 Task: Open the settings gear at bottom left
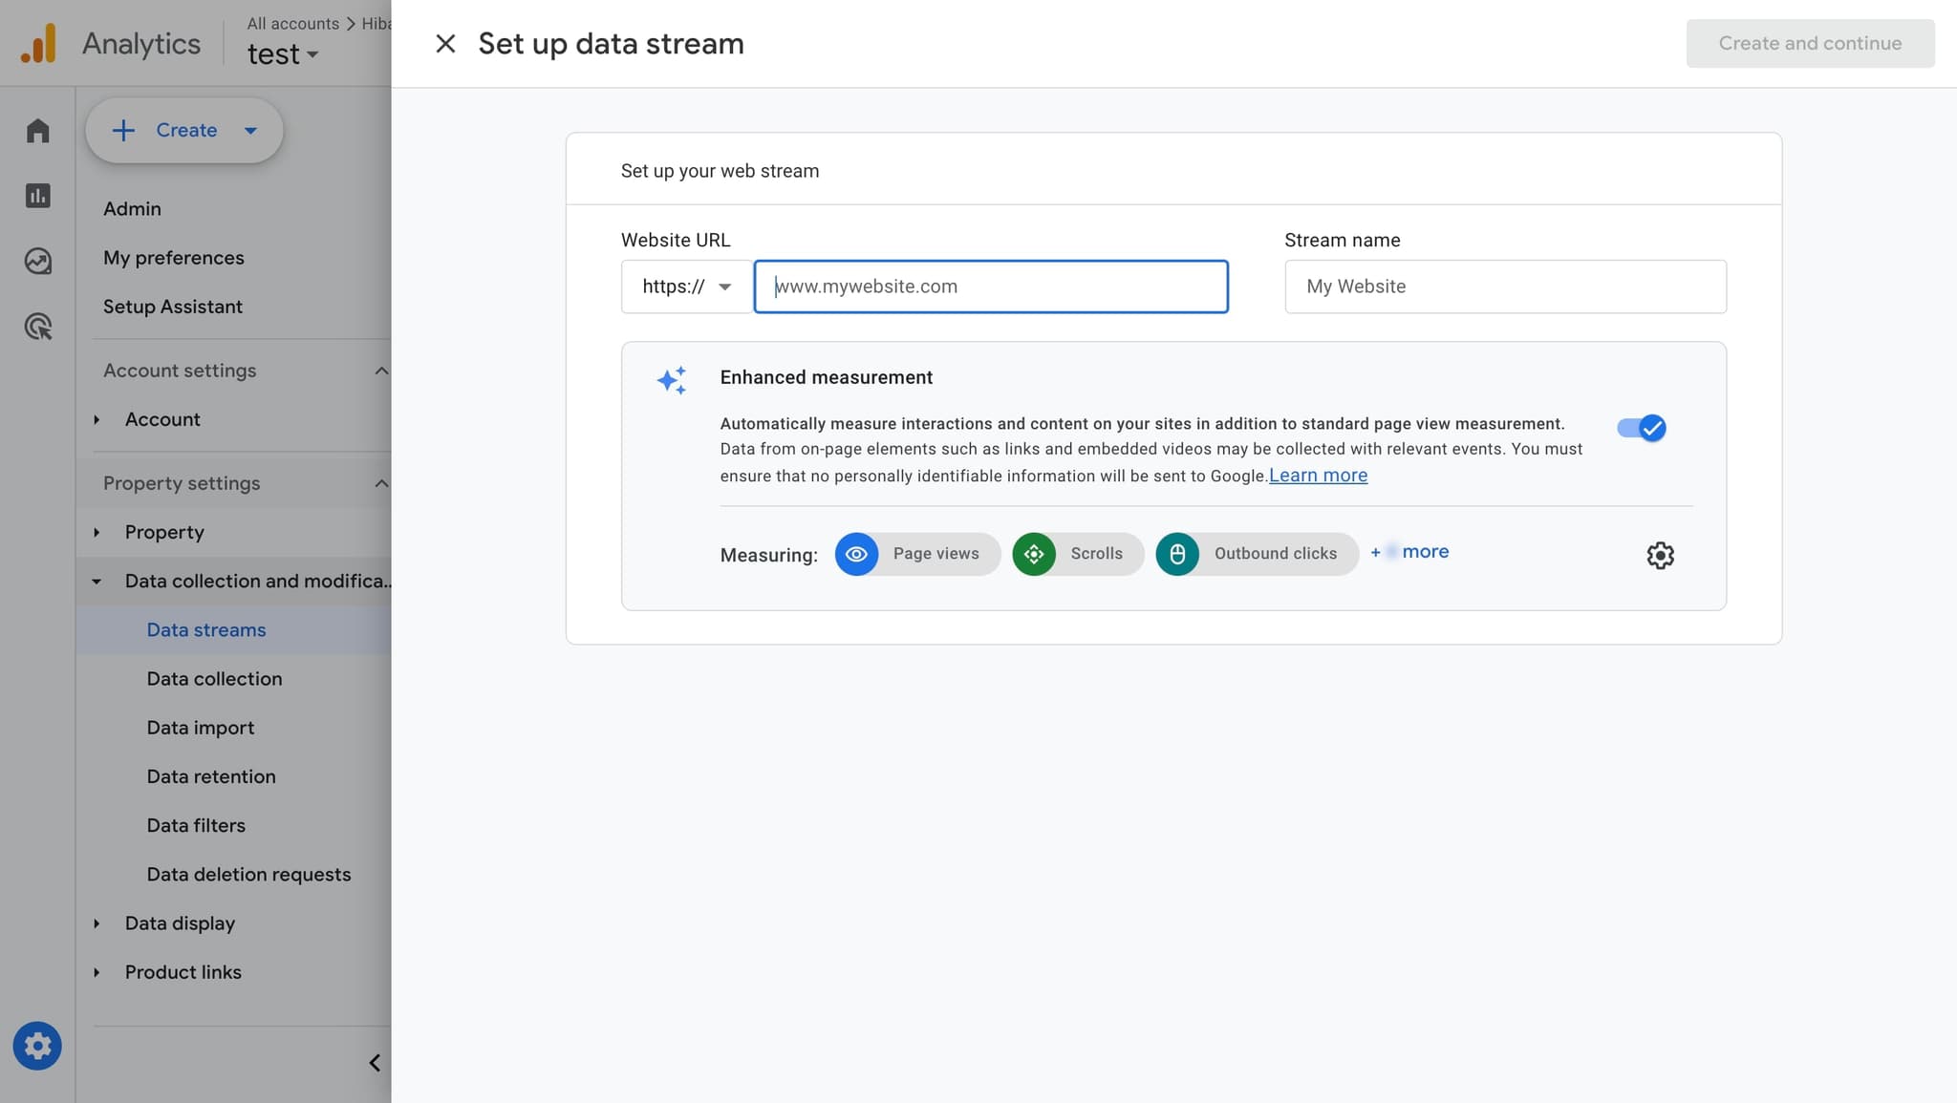(x=37, y=1045)
